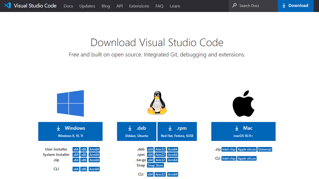This screenshot has width=319, height=179.
Task: Click the Visual Studio Code logo icon
Action: click(8, 5)
